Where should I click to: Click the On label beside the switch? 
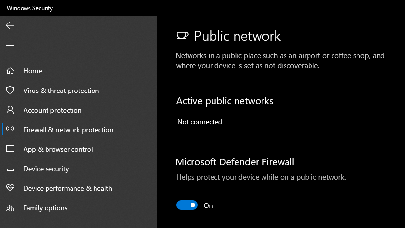tap(208, 205)
